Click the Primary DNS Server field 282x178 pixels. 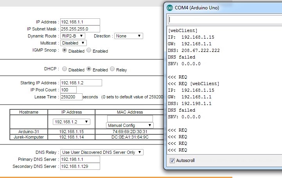click(x=80, y=159)
